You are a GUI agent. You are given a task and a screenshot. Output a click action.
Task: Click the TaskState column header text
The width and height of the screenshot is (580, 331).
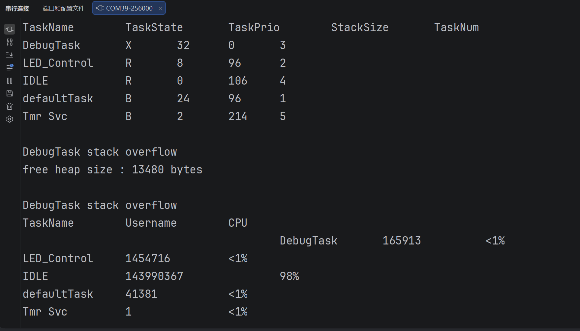(x=154, y=28)
